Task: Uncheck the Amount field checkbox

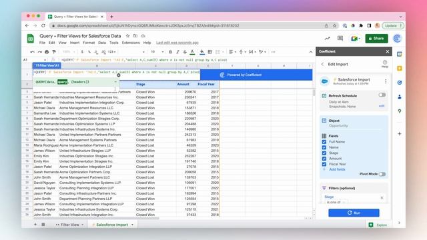Action: coord(324,159)
